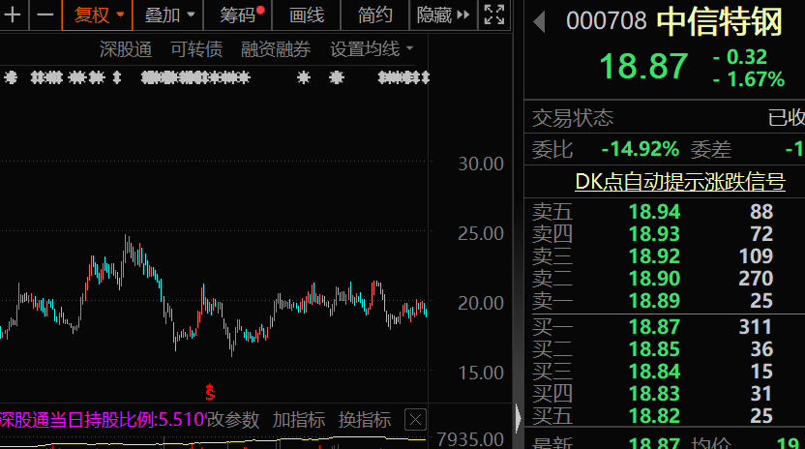Toggle the 融资融券 indicator
Image resolution: width=805 pixels, height=449 pixels.
coord(276,49)
